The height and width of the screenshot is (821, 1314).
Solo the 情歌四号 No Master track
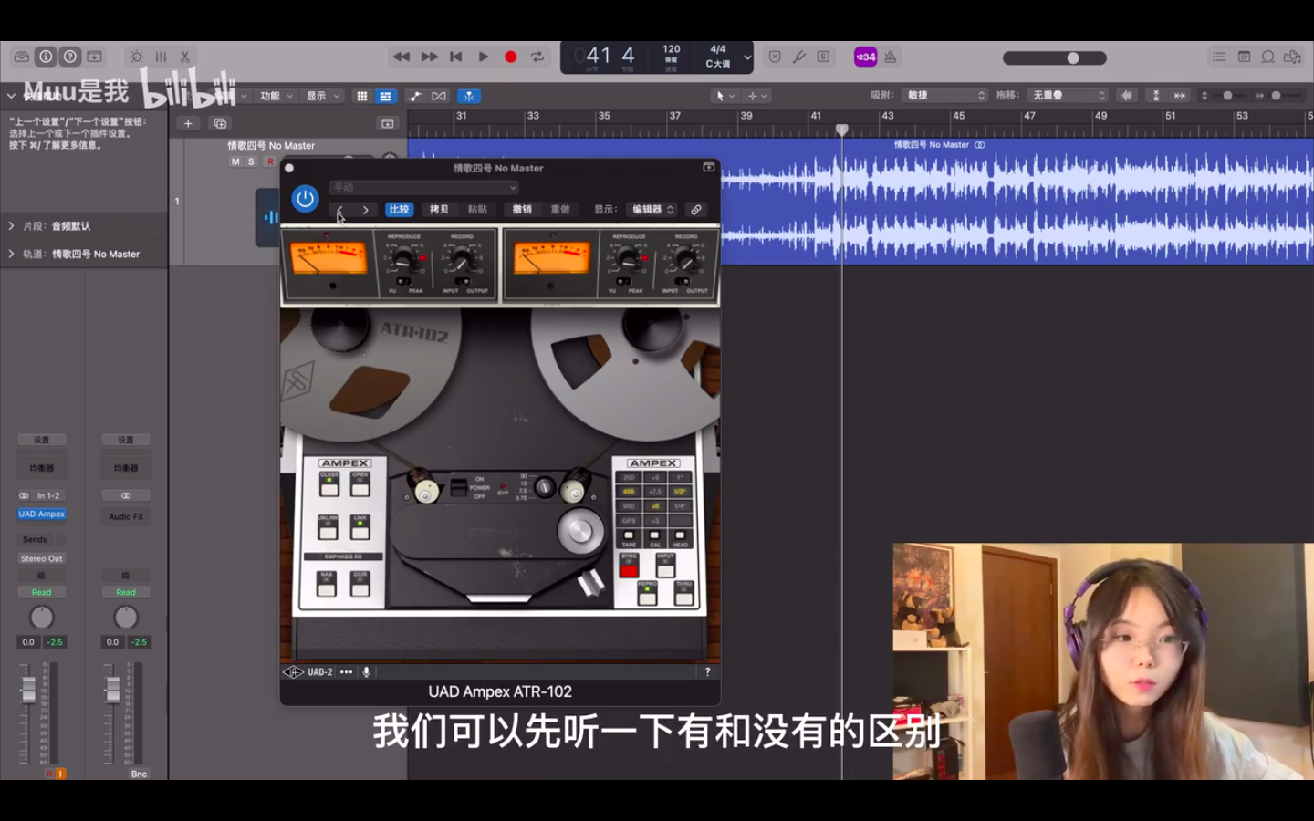[x=251, y=161]
